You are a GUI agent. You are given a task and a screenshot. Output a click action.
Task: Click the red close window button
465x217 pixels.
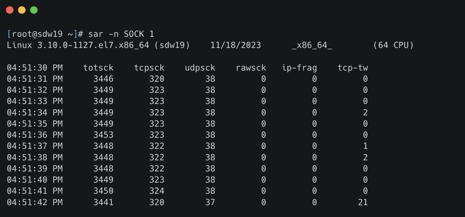click(x=9, y=10)
